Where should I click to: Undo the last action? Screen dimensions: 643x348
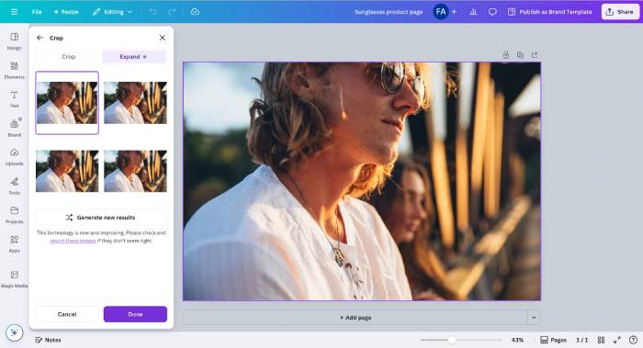153,12
